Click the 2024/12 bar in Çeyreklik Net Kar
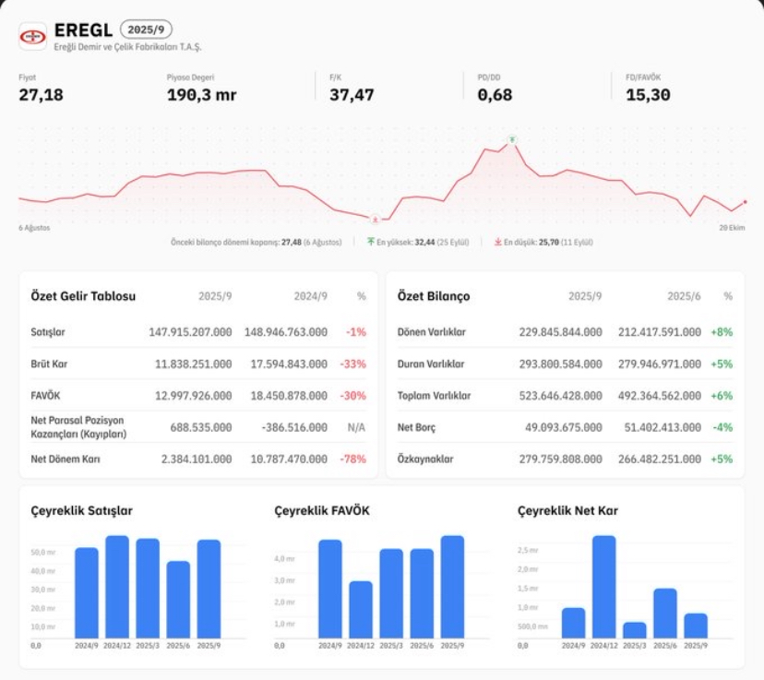The width and height of the screenshot is (764, 680). 604,586
